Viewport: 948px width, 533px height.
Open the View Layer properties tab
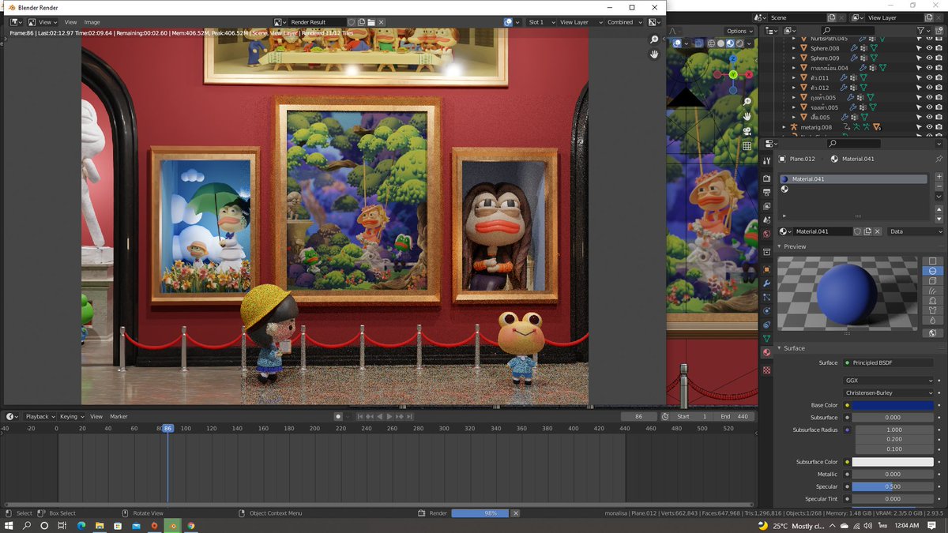(x=766, y=206)
